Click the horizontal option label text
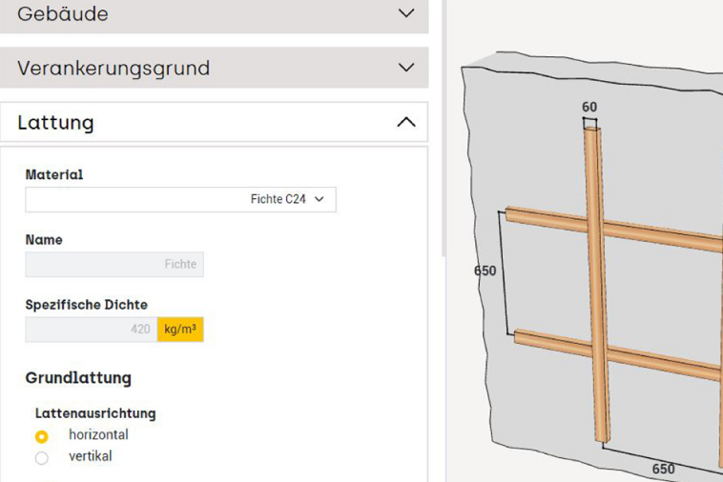Image resolution: width=723 pixels, height=482 pixels. click(x=98, y=434)
